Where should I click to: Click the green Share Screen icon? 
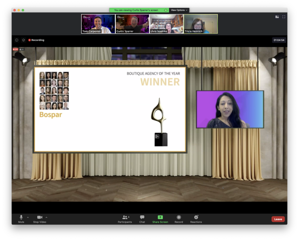click(160, 217)
